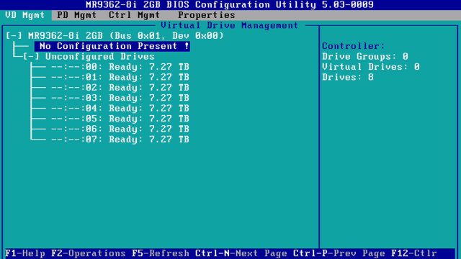Select drive --:--:03 Ready 7.27 TB

point(120,98)
